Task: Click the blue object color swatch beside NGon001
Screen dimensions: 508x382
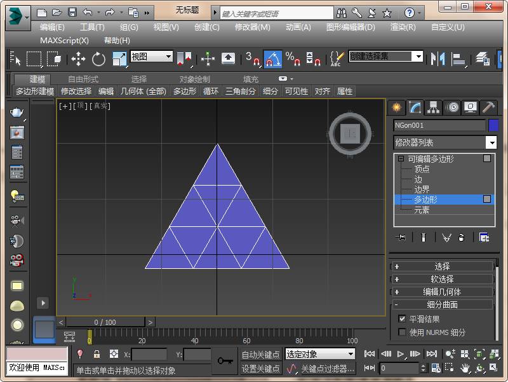Action: click(493, 125)
